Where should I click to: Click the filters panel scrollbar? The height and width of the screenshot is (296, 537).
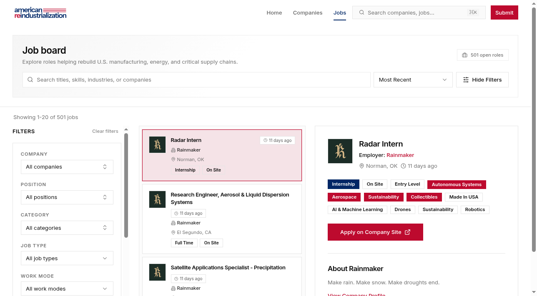point(126,185)
